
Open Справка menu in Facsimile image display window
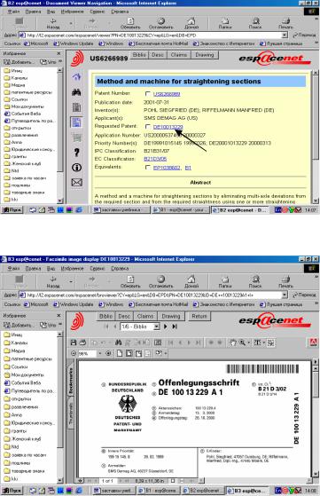click(x=120, y=268)
